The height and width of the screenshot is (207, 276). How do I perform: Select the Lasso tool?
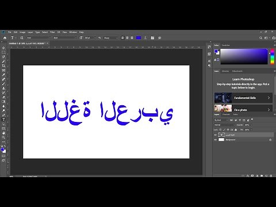click(x=3, y=57)
